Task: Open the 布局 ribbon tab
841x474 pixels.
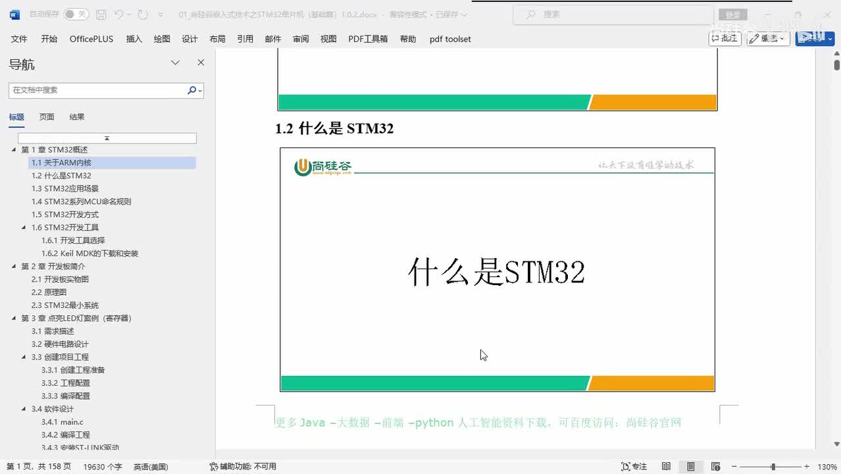Action: [x=217, y=39]
